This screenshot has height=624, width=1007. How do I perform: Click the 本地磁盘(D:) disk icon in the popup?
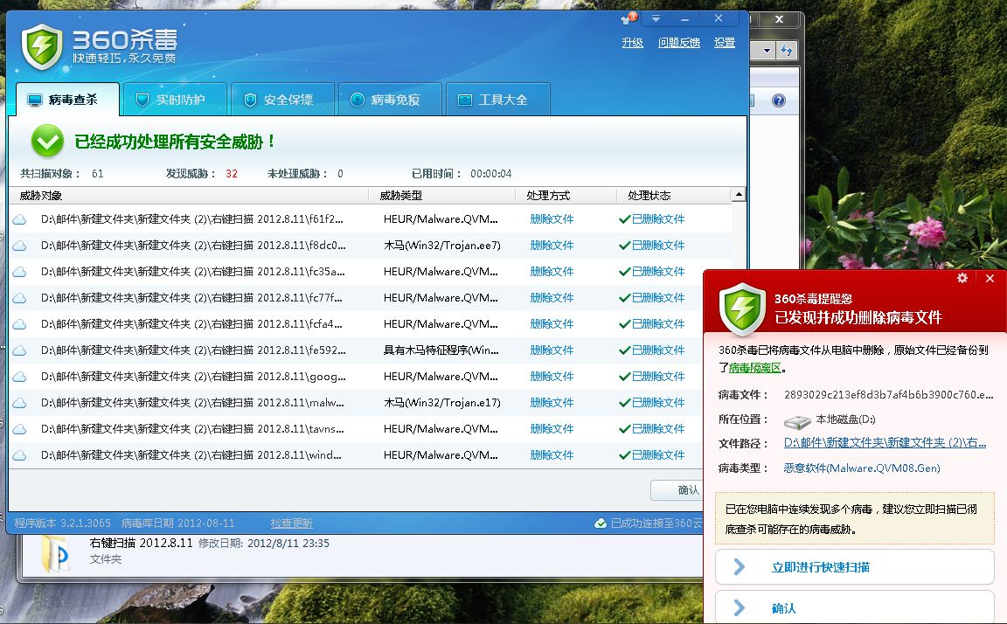point(797,419)
